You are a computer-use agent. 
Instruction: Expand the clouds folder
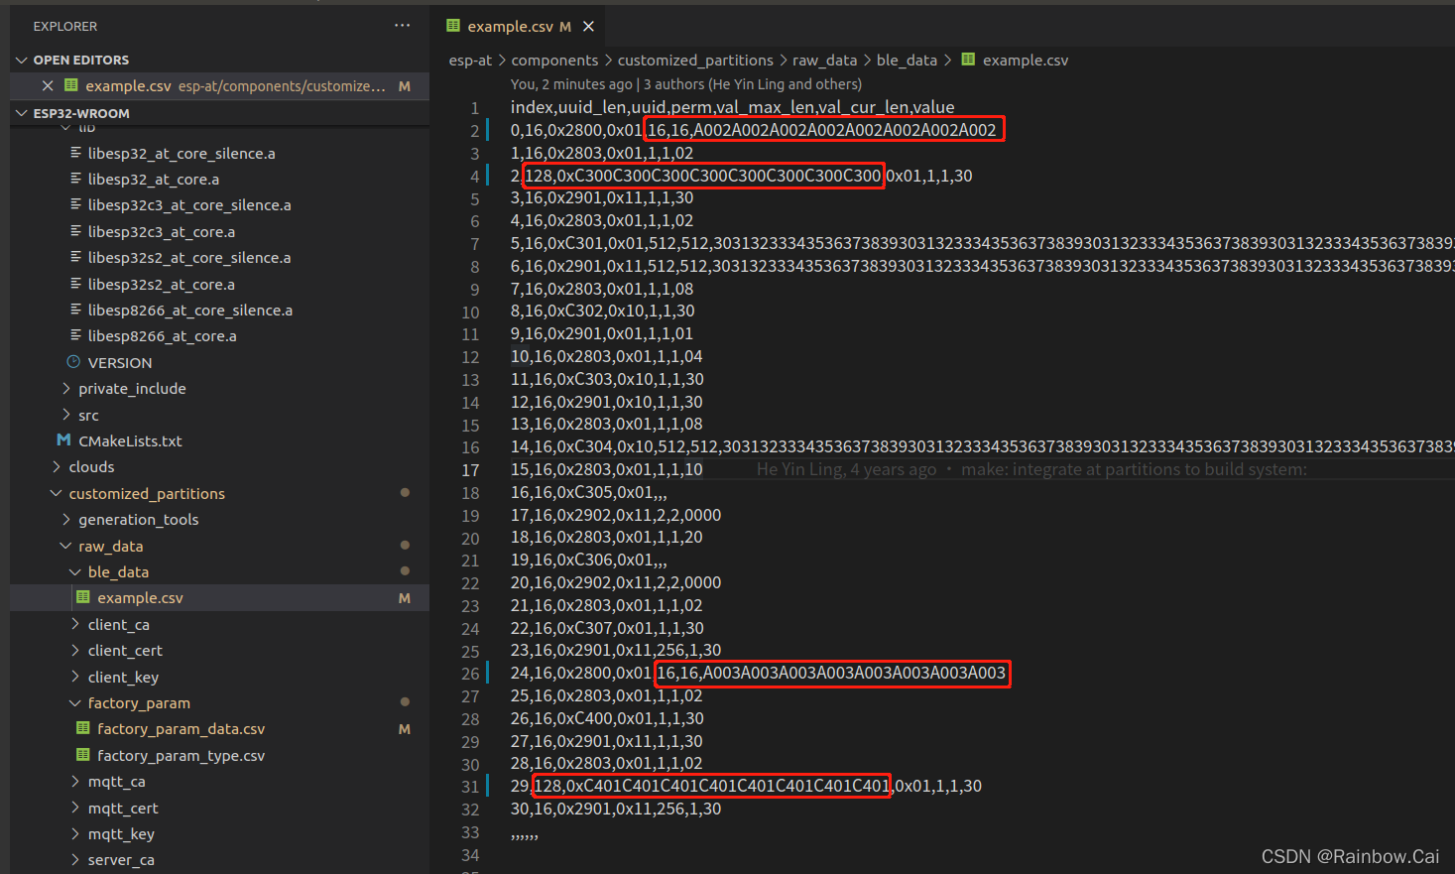57,466
